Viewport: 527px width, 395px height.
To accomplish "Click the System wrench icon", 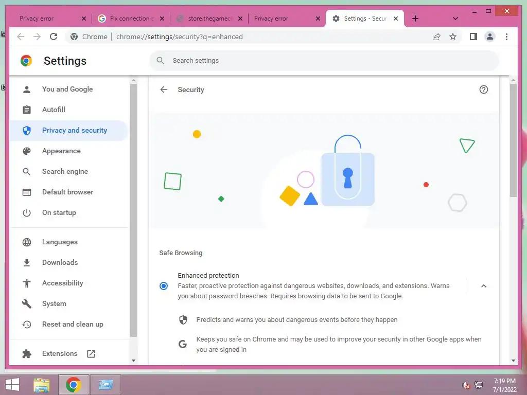I will 27,304.
